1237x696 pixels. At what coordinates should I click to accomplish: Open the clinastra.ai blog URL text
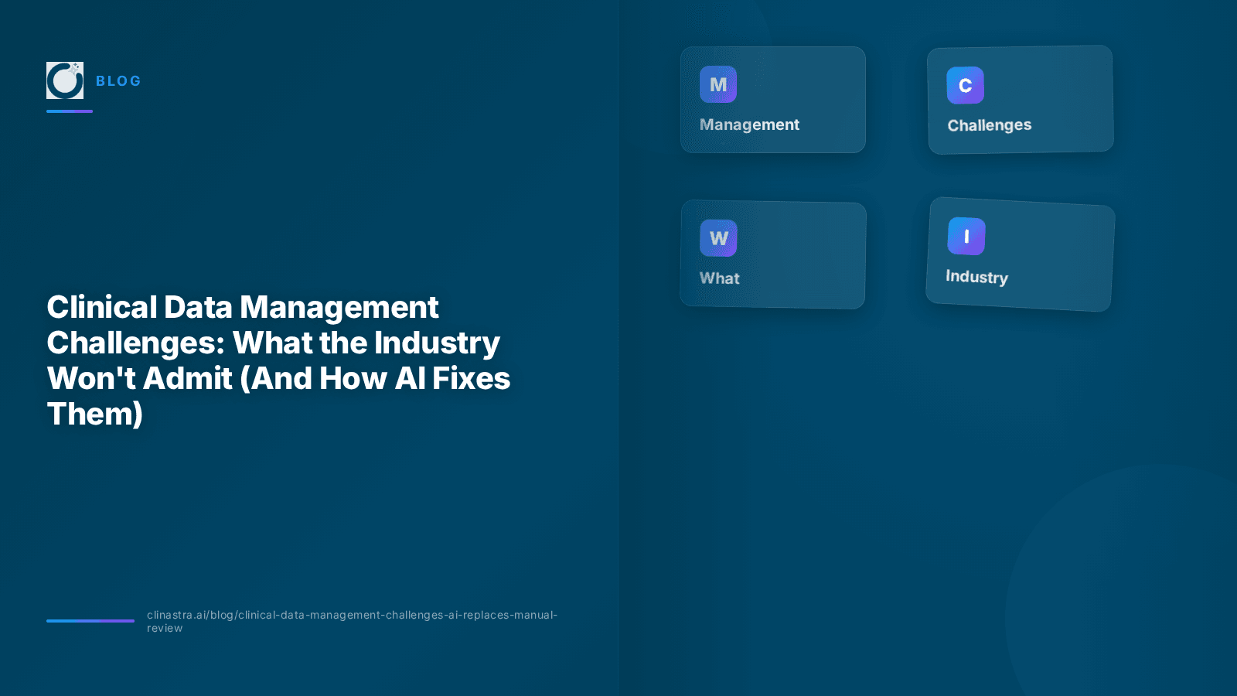pos(352,622)
